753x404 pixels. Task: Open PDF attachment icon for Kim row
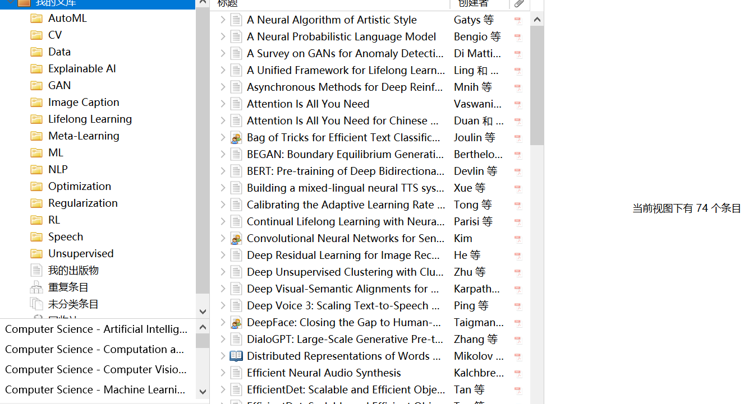(x=518, y=239)
